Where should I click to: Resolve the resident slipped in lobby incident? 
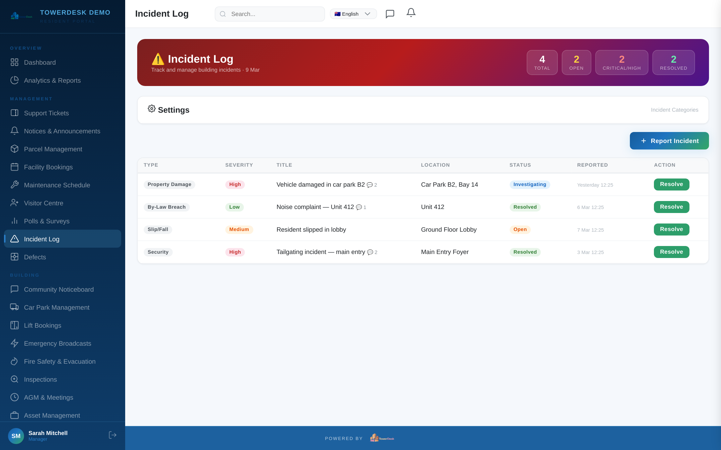pos(671,229)
